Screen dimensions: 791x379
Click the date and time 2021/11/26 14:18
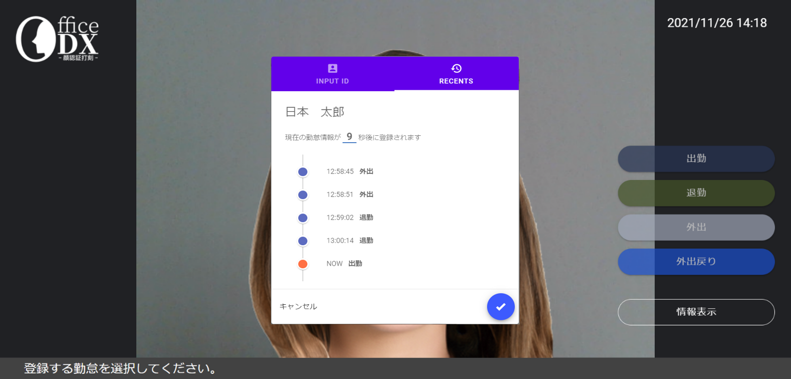717,23
